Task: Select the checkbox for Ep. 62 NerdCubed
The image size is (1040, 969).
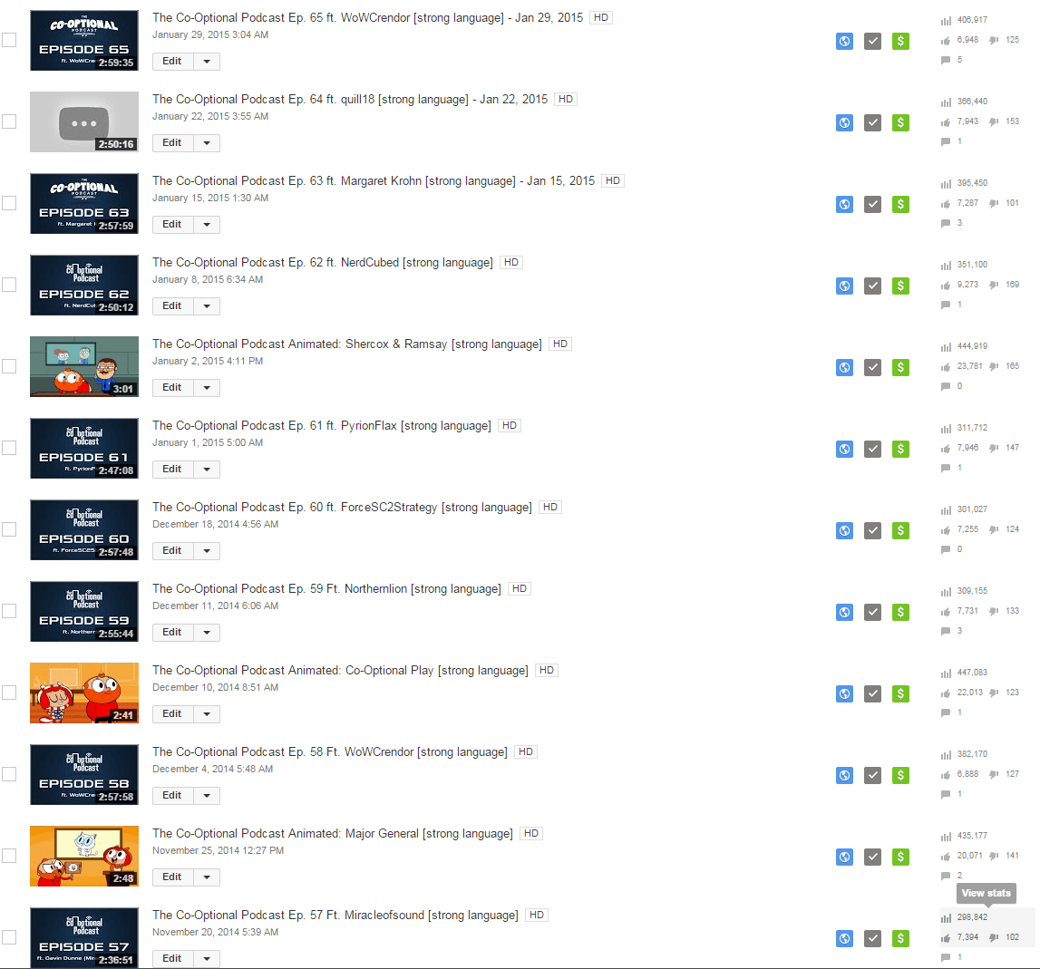Action: click(x=9, y=285)
